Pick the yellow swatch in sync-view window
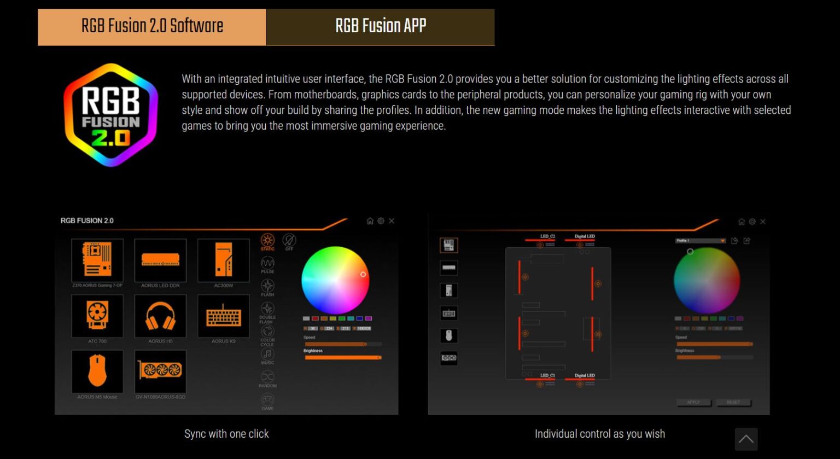 pos(333,318)
